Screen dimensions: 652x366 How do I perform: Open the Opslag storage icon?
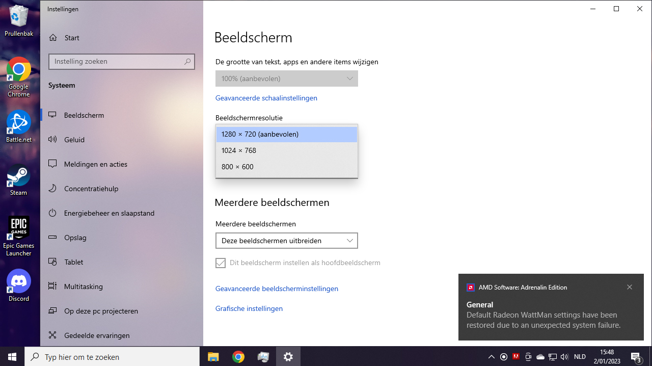click(52, 238)
